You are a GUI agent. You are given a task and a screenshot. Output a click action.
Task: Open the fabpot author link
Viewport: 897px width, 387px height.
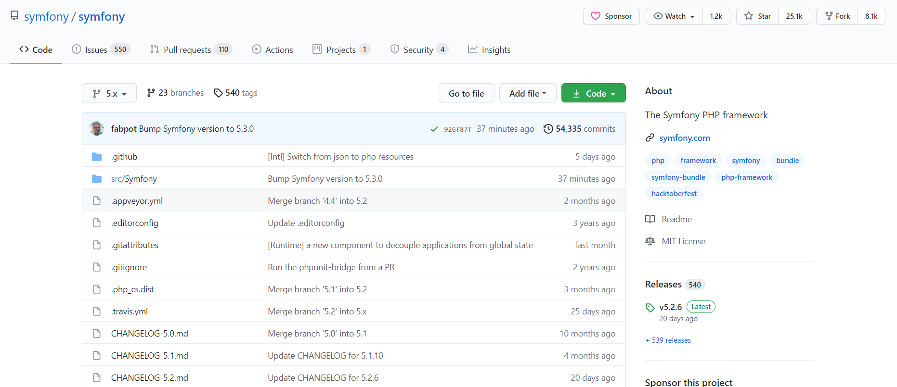click(x=124, y=129)
